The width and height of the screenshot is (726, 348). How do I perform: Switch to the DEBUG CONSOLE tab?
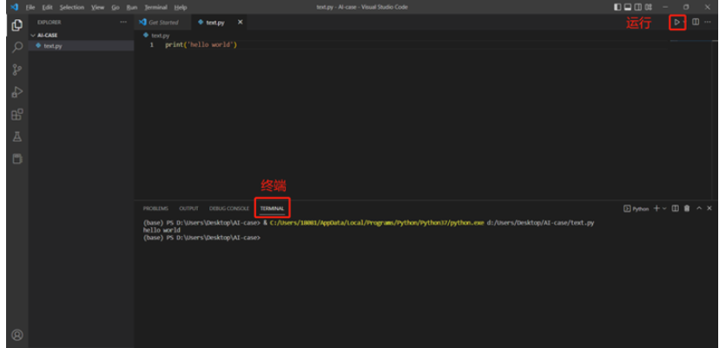[229, 208]
